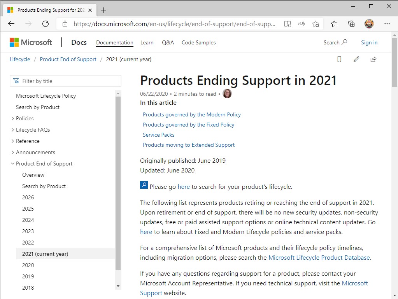Screen dimensions: 398x299
Task: Open the Learn menu item
Action: pos(147,42)
